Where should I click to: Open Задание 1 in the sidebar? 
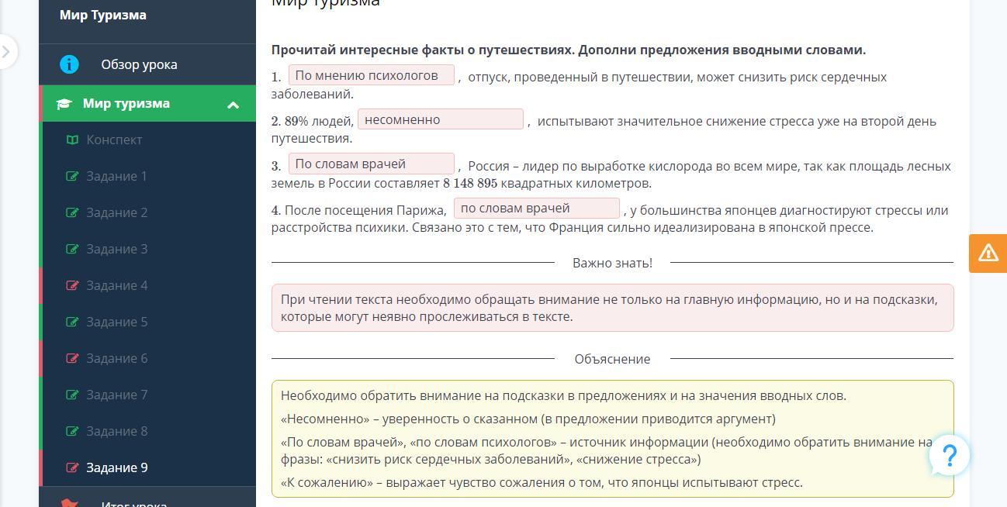coord(116,176)
